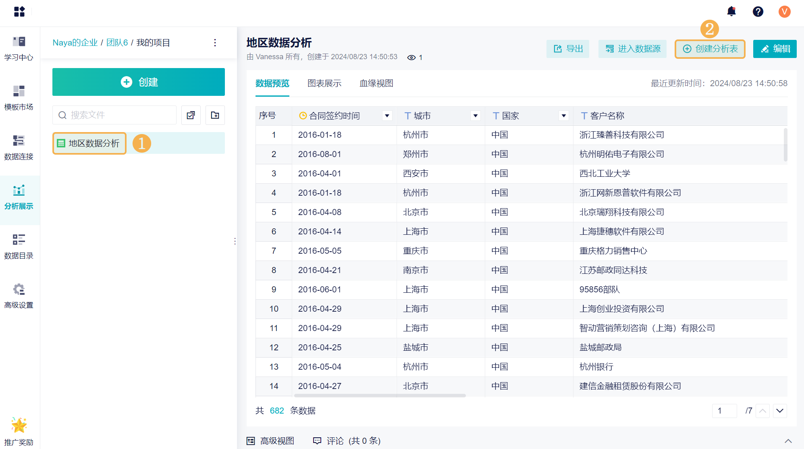
Task: Go to 数据连接 in the sidebar
Action: pyautogui.click(x=19, y=147)
